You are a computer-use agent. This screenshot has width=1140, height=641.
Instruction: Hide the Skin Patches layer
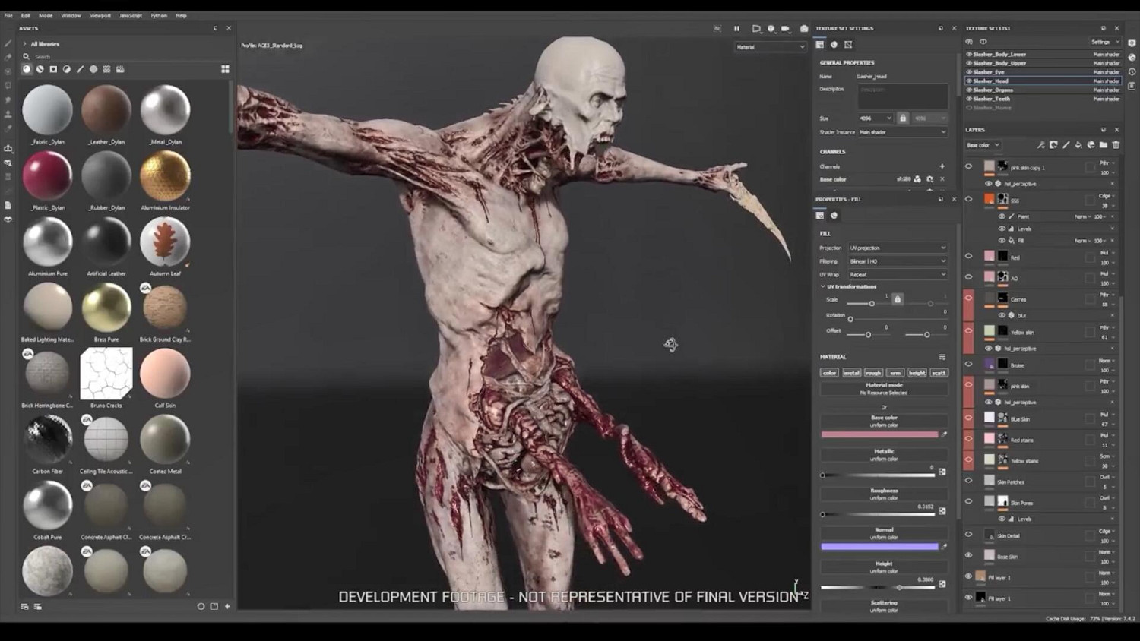968,481
